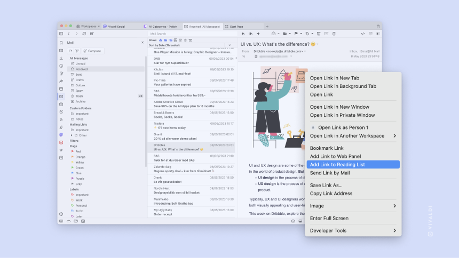Open Image submenu in context menu
Image resolution: width=459 pixels, height=258 pixels.
(x=353, y=206)
